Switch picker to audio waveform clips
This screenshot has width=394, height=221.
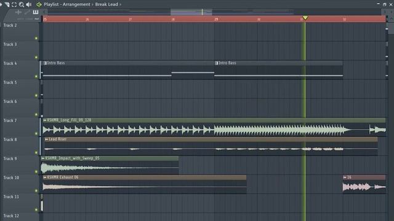pyautogui.click(x=18, y=12)
